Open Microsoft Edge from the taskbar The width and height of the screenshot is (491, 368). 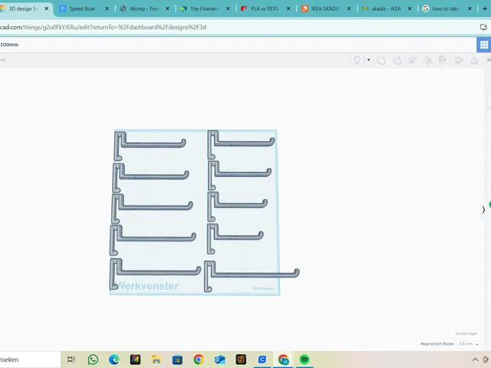114,360
